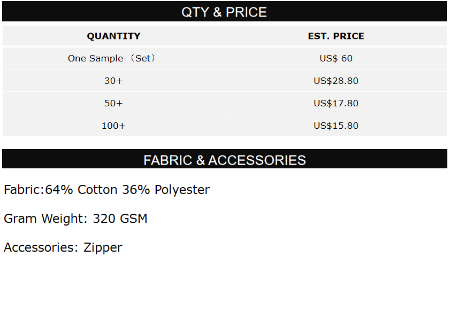Click the FABRIC & ACCESSORIES header bar

[x=224, y=160]
